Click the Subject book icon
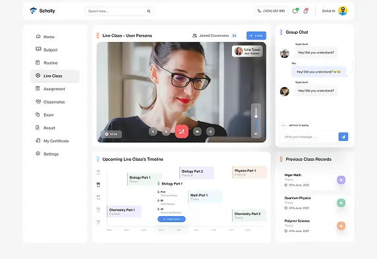This screenshot has height=259, width=377. click(38, 49)
